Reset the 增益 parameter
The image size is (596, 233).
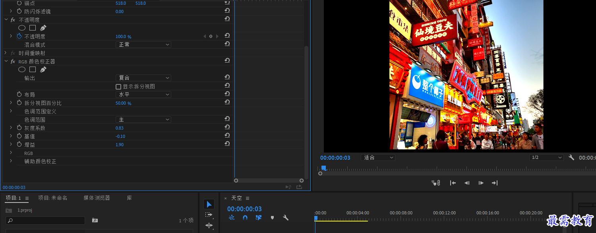pos(227,144)
